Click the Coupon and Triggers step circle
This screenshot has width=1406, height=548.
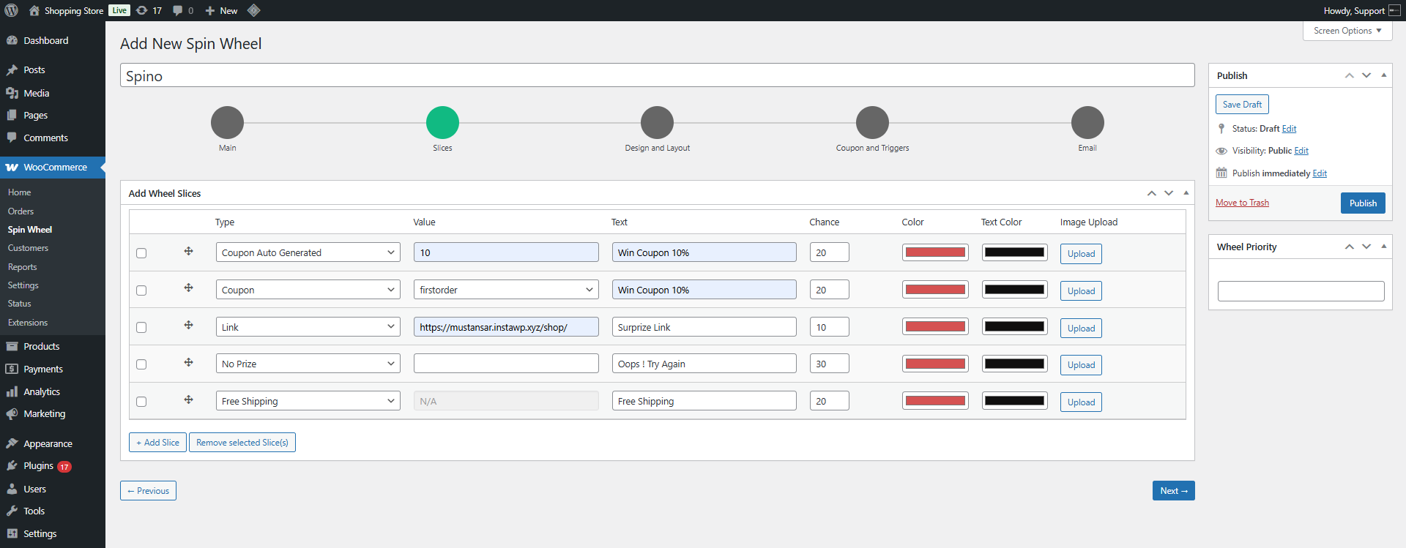[x=872, y=122]
